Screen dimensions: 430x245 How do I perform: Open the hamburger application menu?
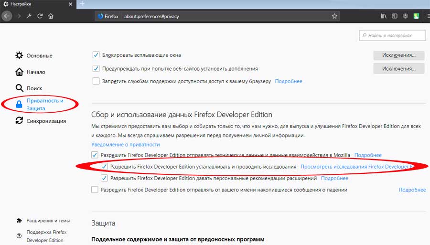click(428, 16)
